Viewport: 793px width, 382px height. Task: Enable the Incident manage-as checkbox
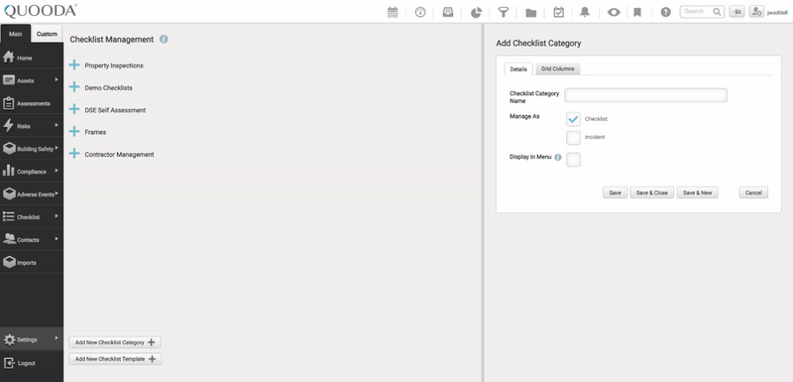(x=573, y=137)
